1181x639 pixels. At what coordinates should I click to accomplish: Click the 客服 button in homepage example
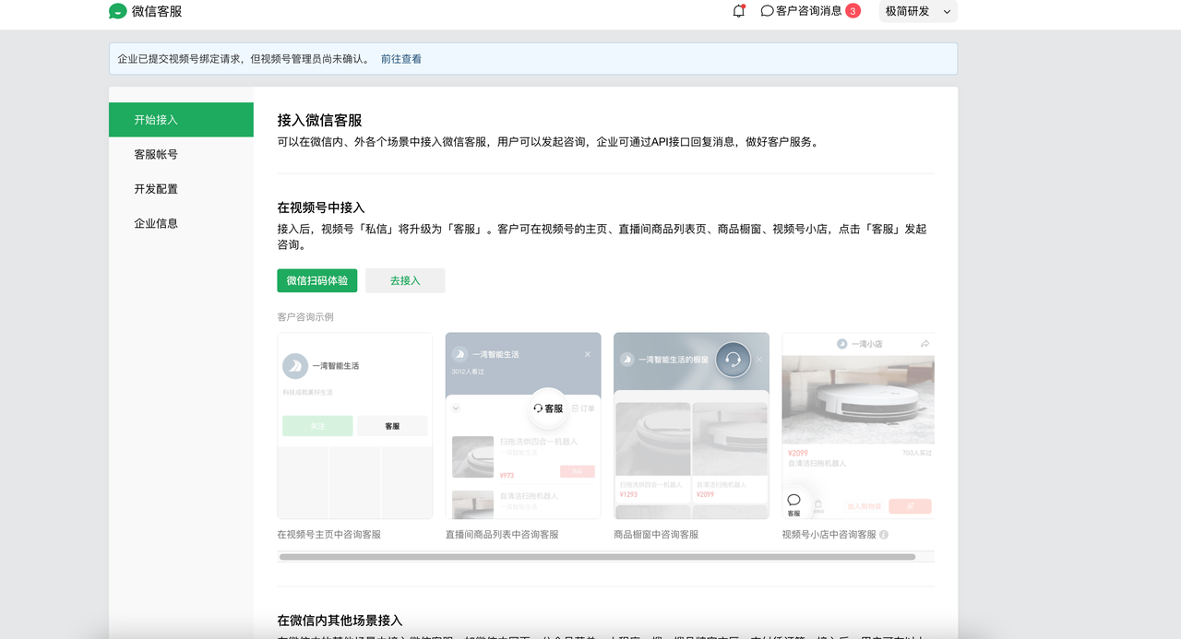[x=392, y=426]
